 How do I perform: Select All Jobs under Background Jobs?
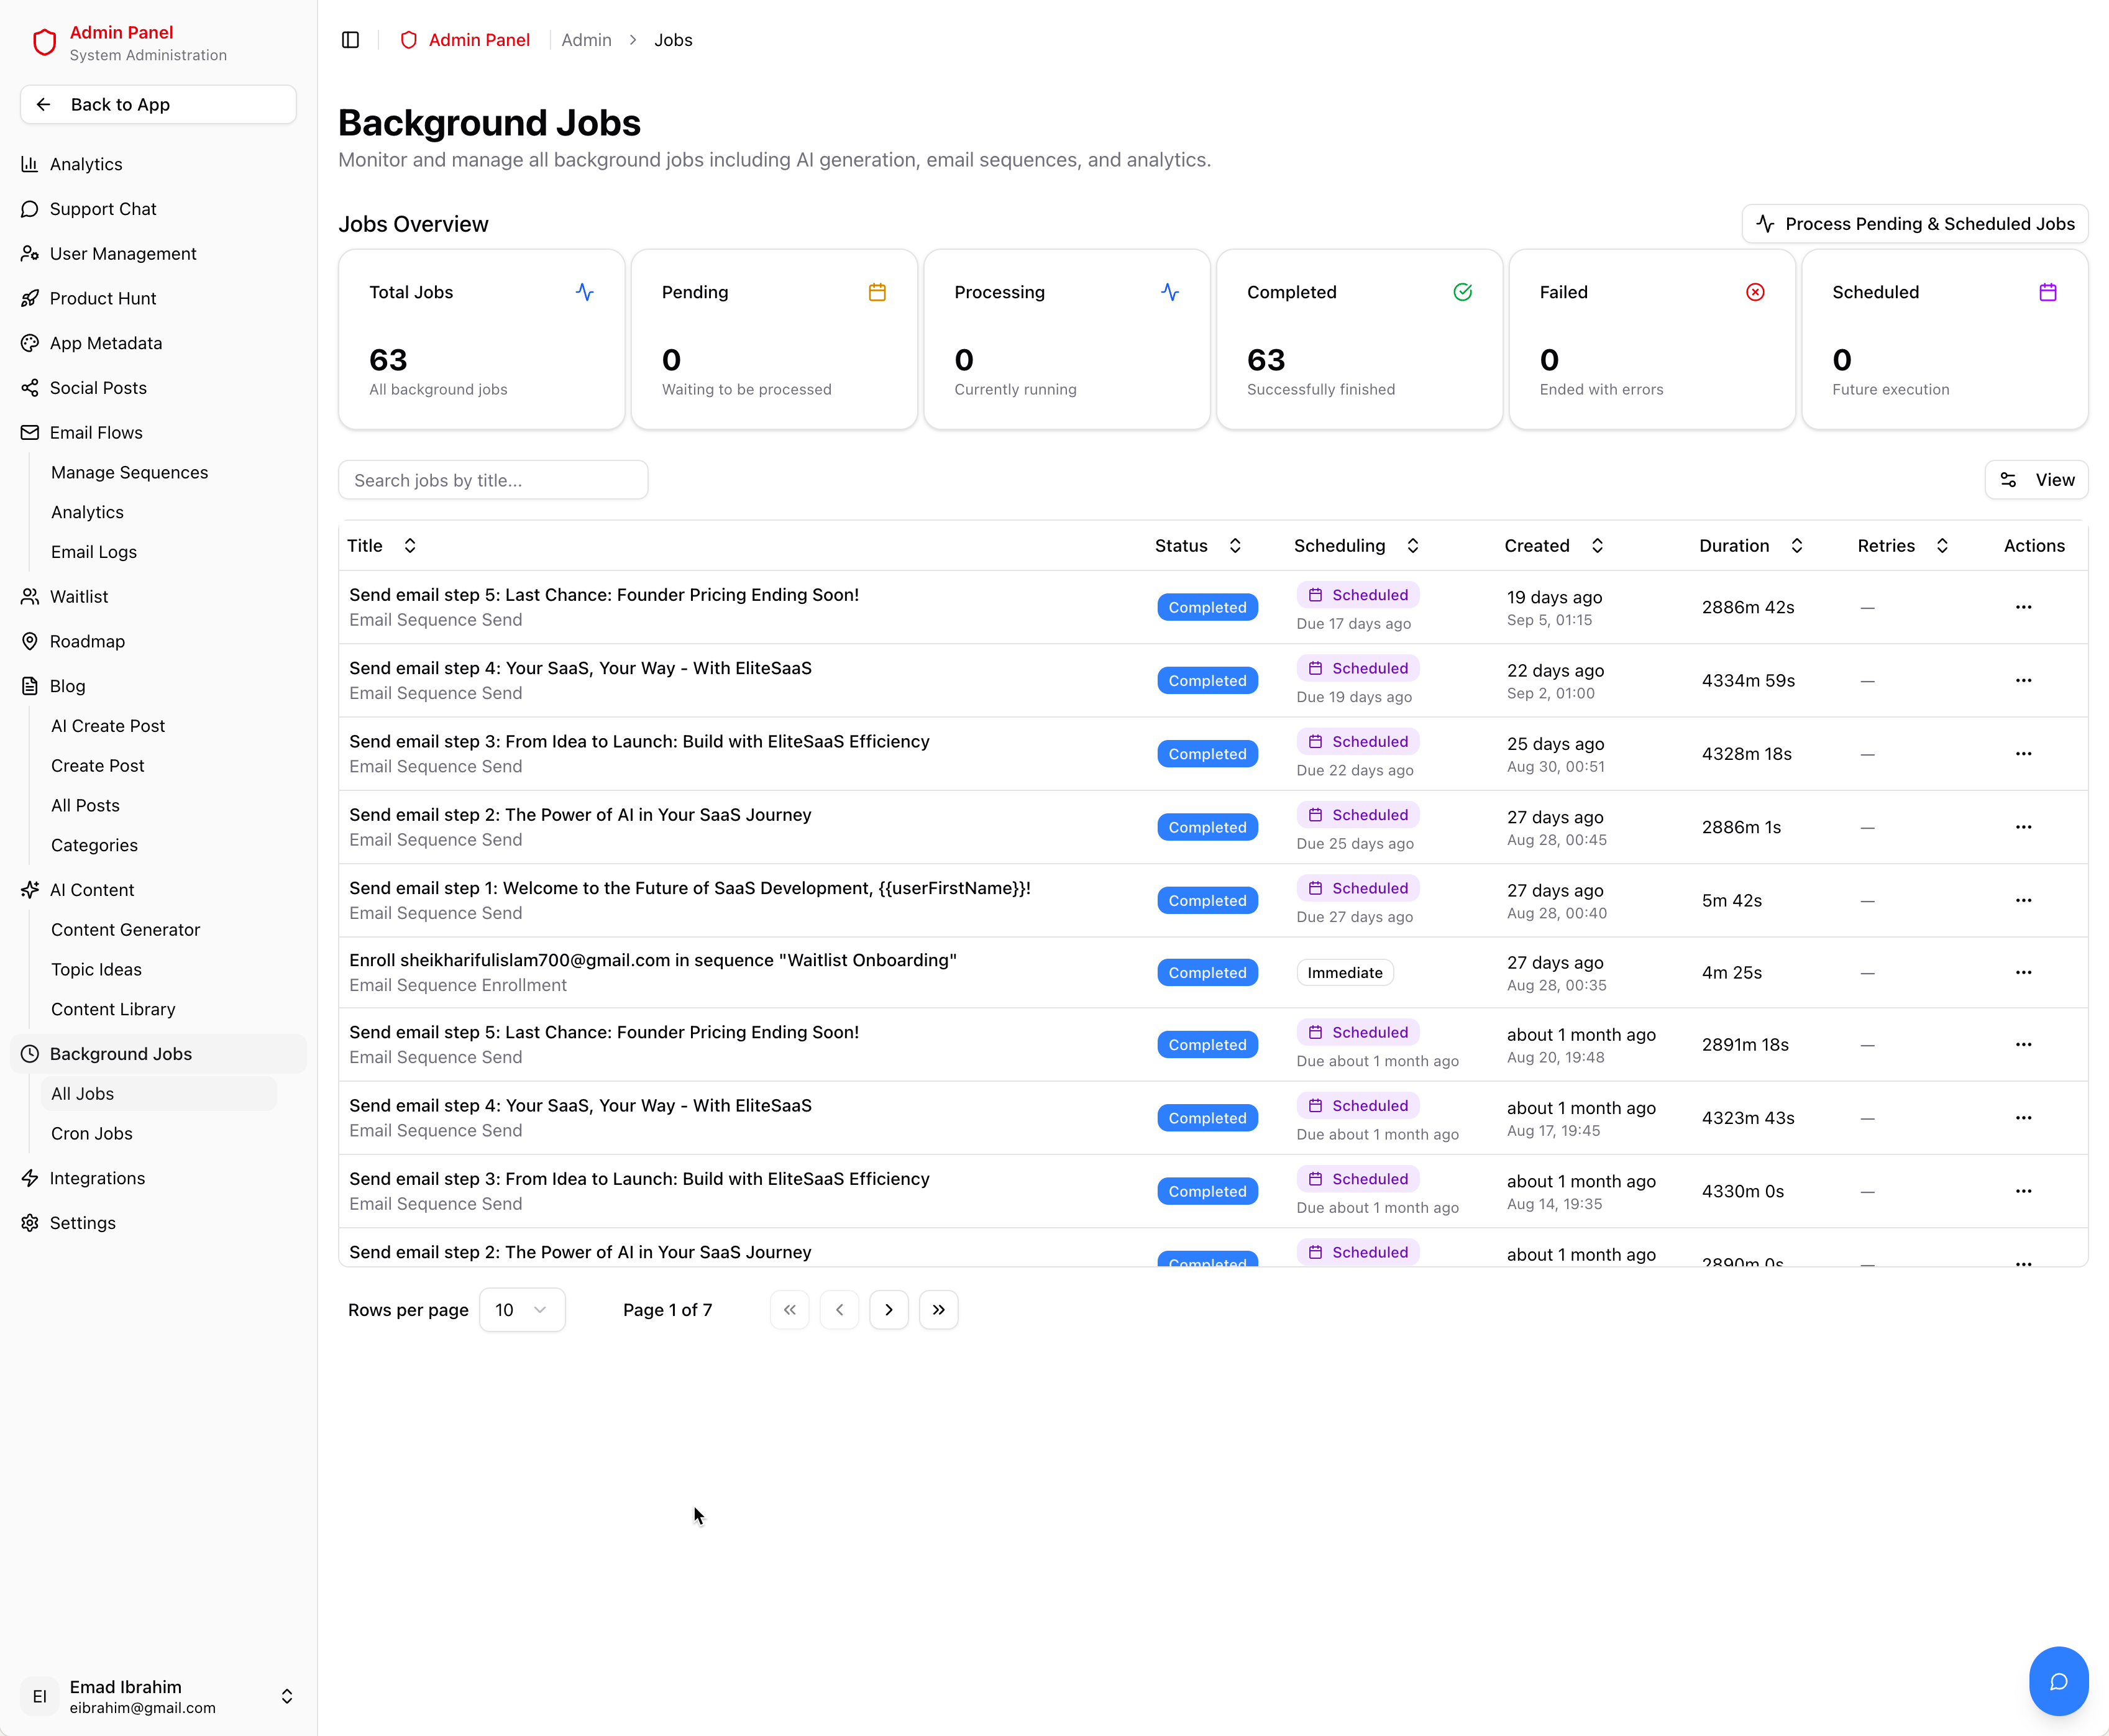(82, 1093)
